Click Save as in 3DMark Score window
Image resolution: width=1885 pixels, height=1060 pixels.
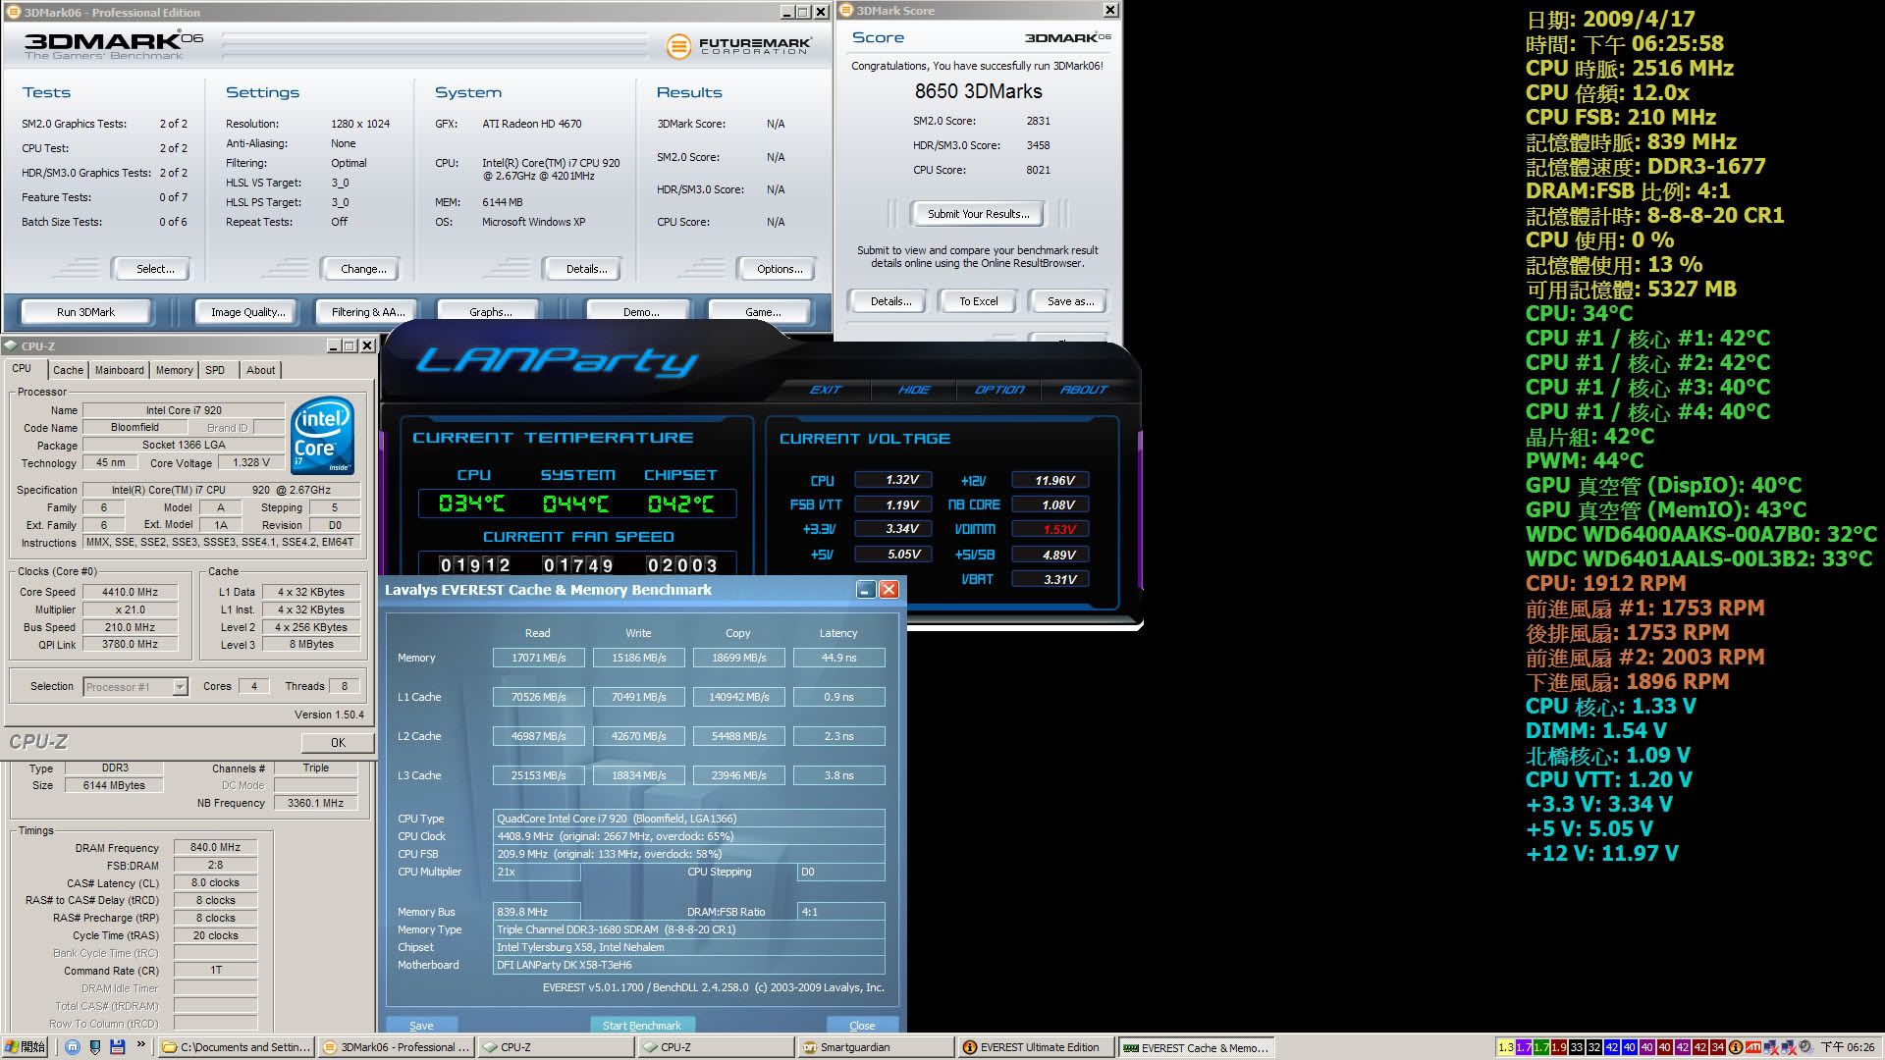[x=1069, y=301]
